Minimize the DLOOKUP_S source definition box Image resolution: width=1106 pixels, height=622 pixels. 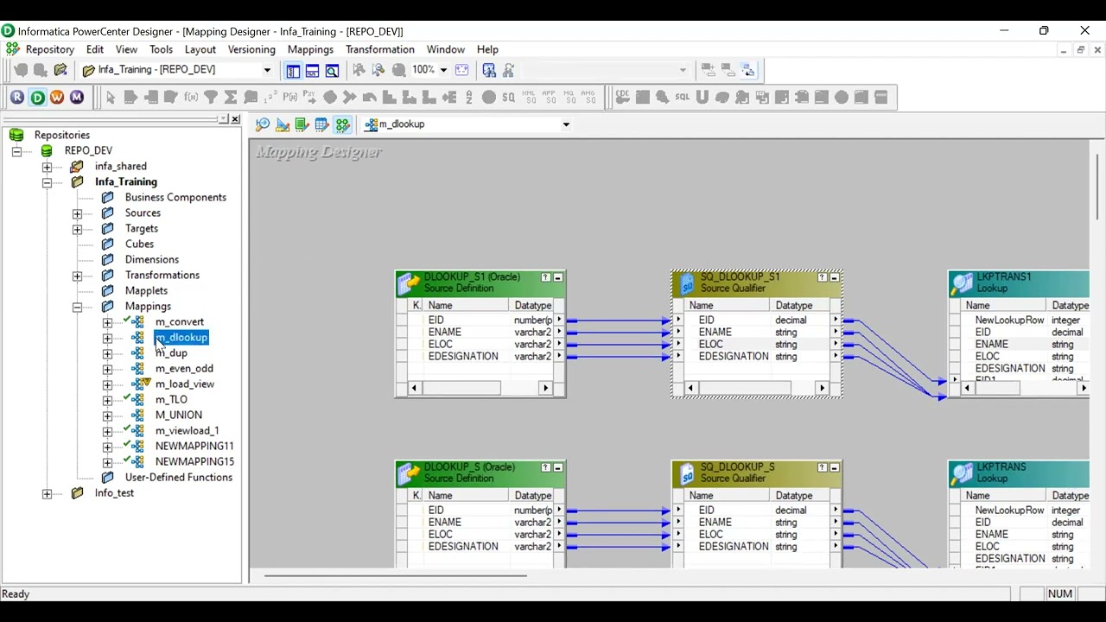pyautogui.click(x=558, y=468)
